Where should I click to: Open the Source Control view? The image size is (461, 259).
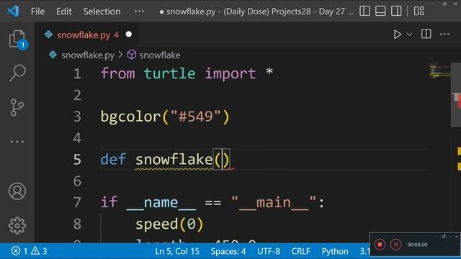click(x=17, y=107)
